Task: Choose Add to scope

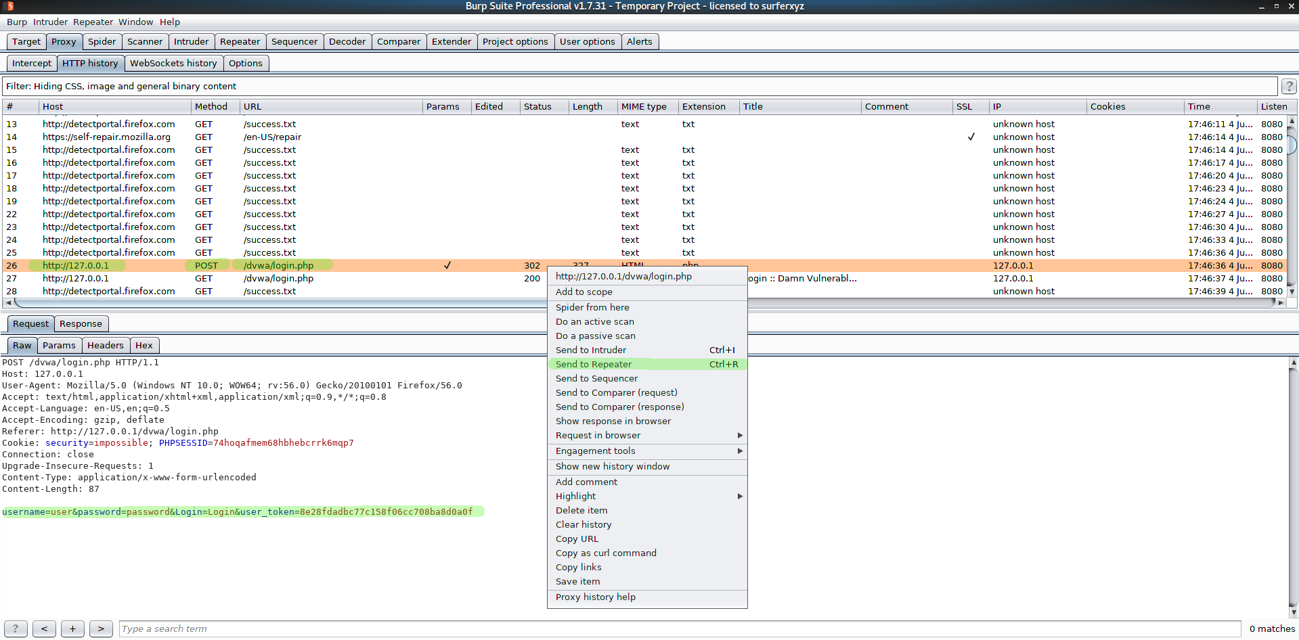Action: pyautogui.click(x=647, y=292)
